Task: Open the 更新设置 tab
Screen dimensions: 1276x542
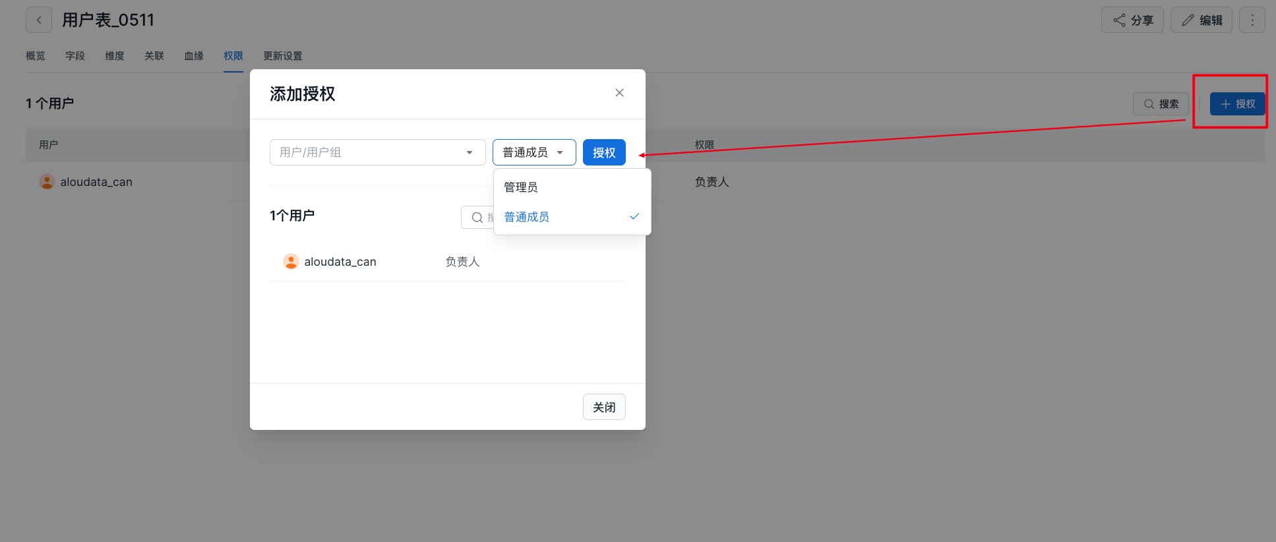Action: point(282,56)
